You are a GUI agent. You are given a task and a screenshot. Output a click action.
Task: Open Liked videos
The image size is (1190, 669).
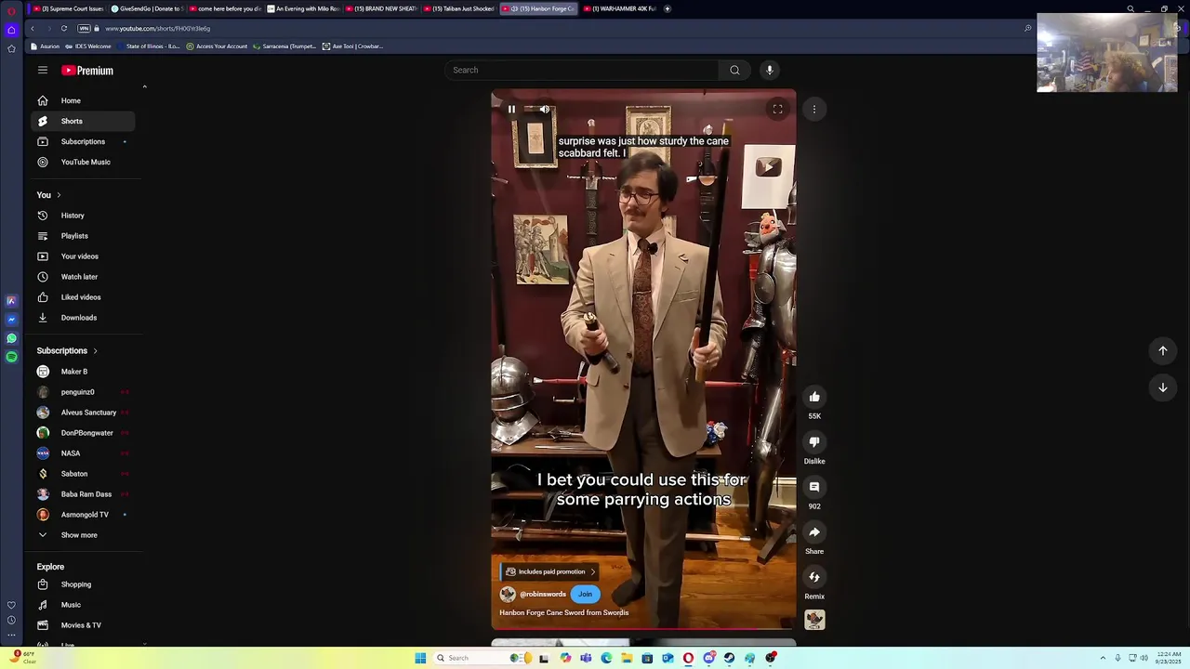[82, 297]
